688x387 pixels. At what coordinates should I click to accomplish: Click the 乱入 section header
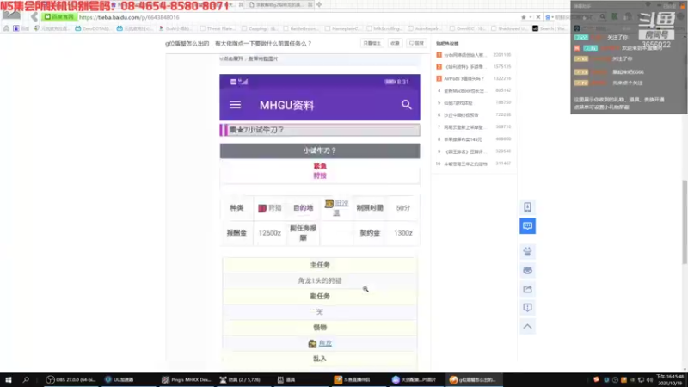click(320, 359)
